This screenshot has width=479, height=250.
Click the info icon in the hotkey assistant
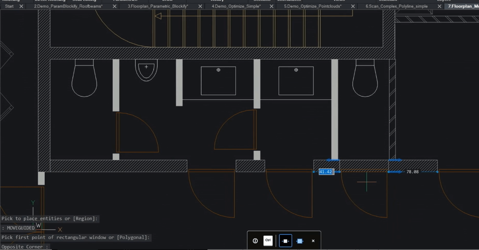[x=255, y=241]
